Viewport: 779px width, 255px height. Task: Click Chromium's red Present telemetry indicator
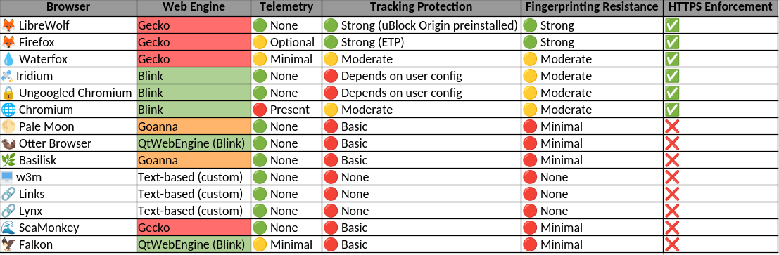tap(260, 110)
